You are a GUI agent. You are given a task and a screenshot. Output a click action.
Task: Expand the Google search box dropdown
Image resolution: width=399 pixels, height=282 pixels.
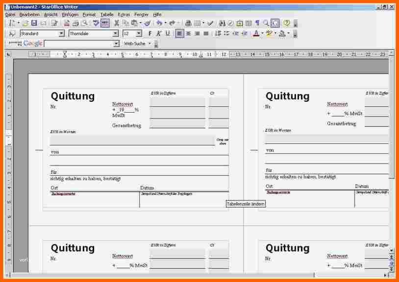116,44
